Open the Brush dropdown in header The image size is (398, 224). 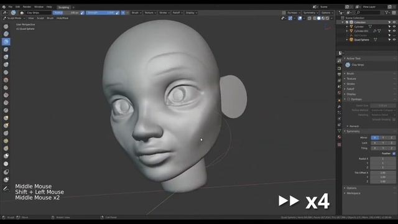pyautogui.click(x=136, y=12)
